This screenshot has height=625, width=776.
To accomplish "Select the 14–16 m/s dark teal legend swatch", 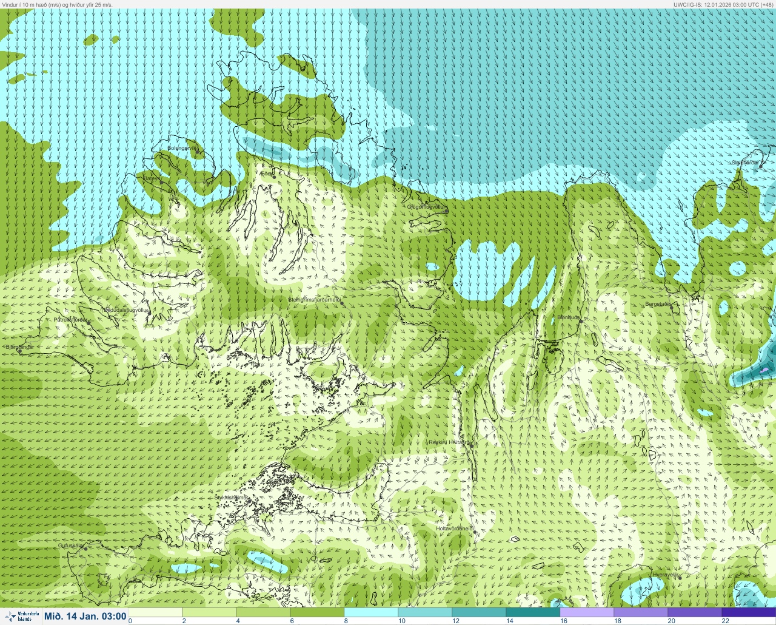I will (x=533, y=612).
